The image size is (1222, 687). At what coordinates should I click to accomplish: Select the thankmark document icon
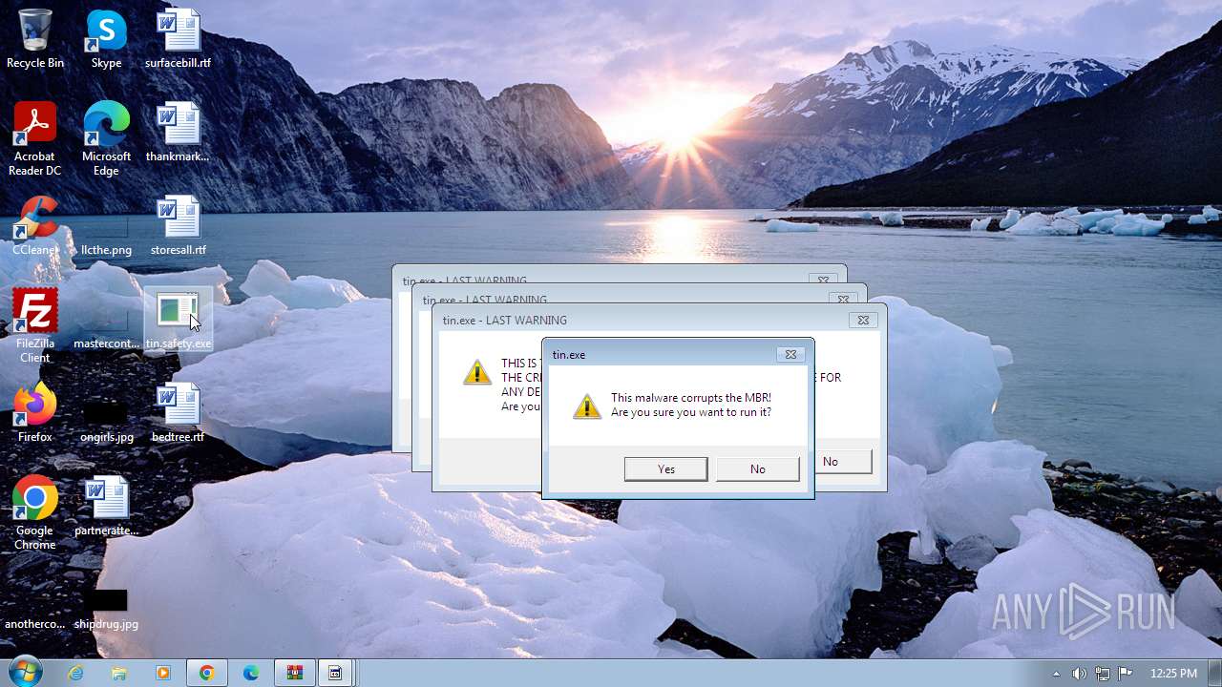pyautogui.click(x=178, y=133)
